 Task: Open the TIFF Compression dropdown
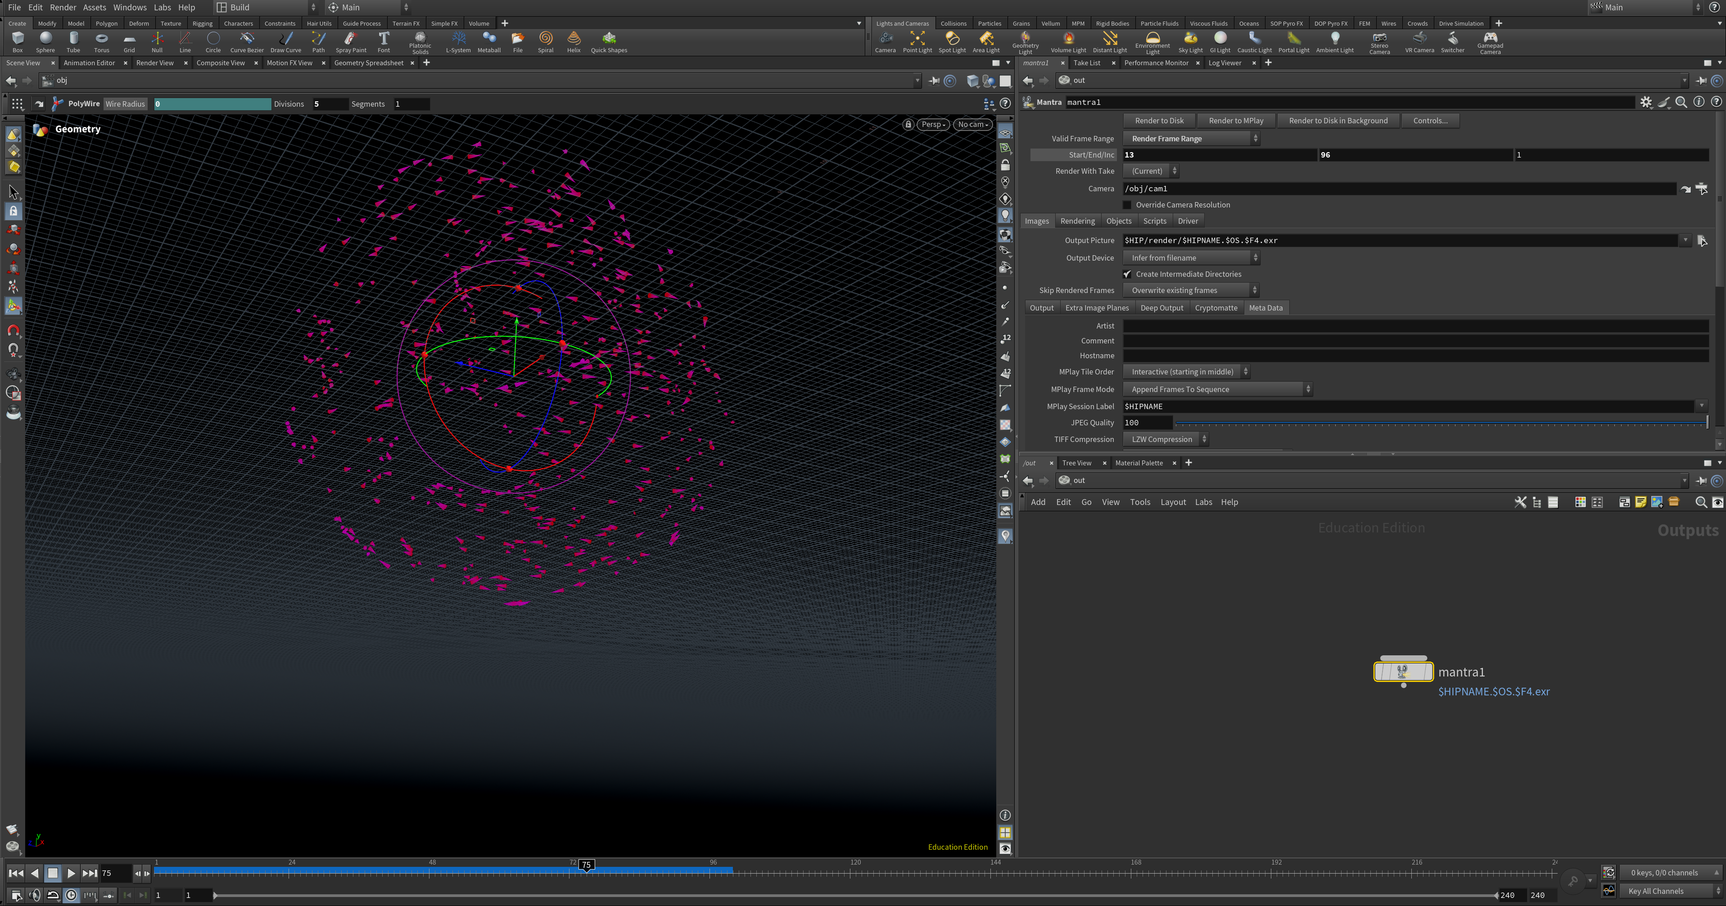pos(1166,439)
